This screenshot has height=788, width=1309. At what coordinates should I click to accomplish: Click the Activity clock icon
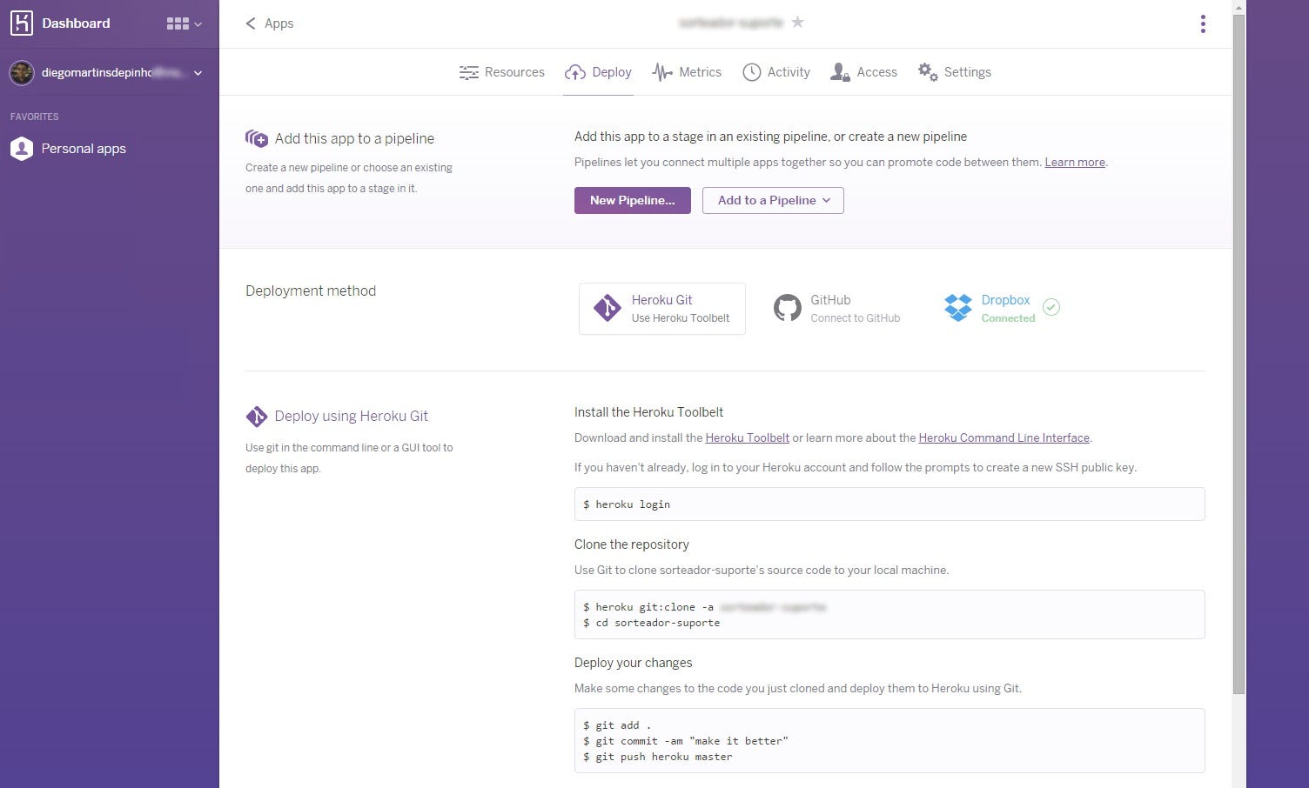[x=751, y=72]
